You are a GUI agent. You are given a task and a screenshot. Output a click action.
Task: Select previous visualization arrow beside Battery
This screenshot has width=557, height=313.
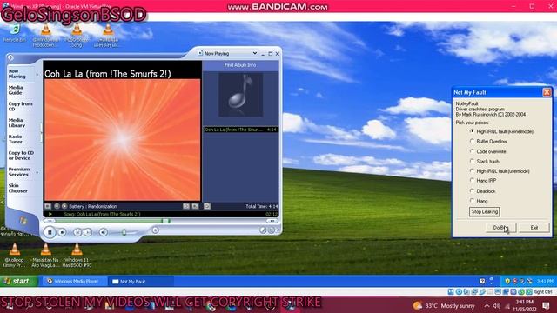point(57,206)
